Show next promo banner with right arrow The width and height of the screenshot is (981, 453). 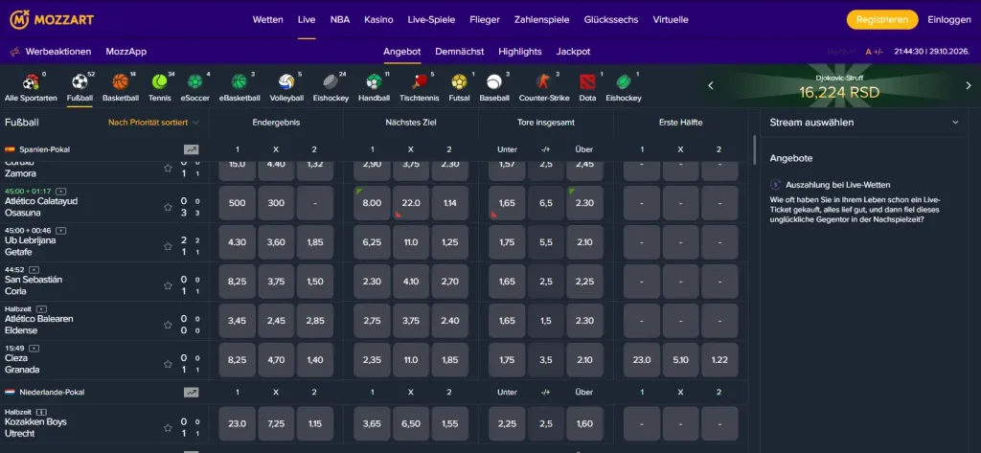[968, 86]
